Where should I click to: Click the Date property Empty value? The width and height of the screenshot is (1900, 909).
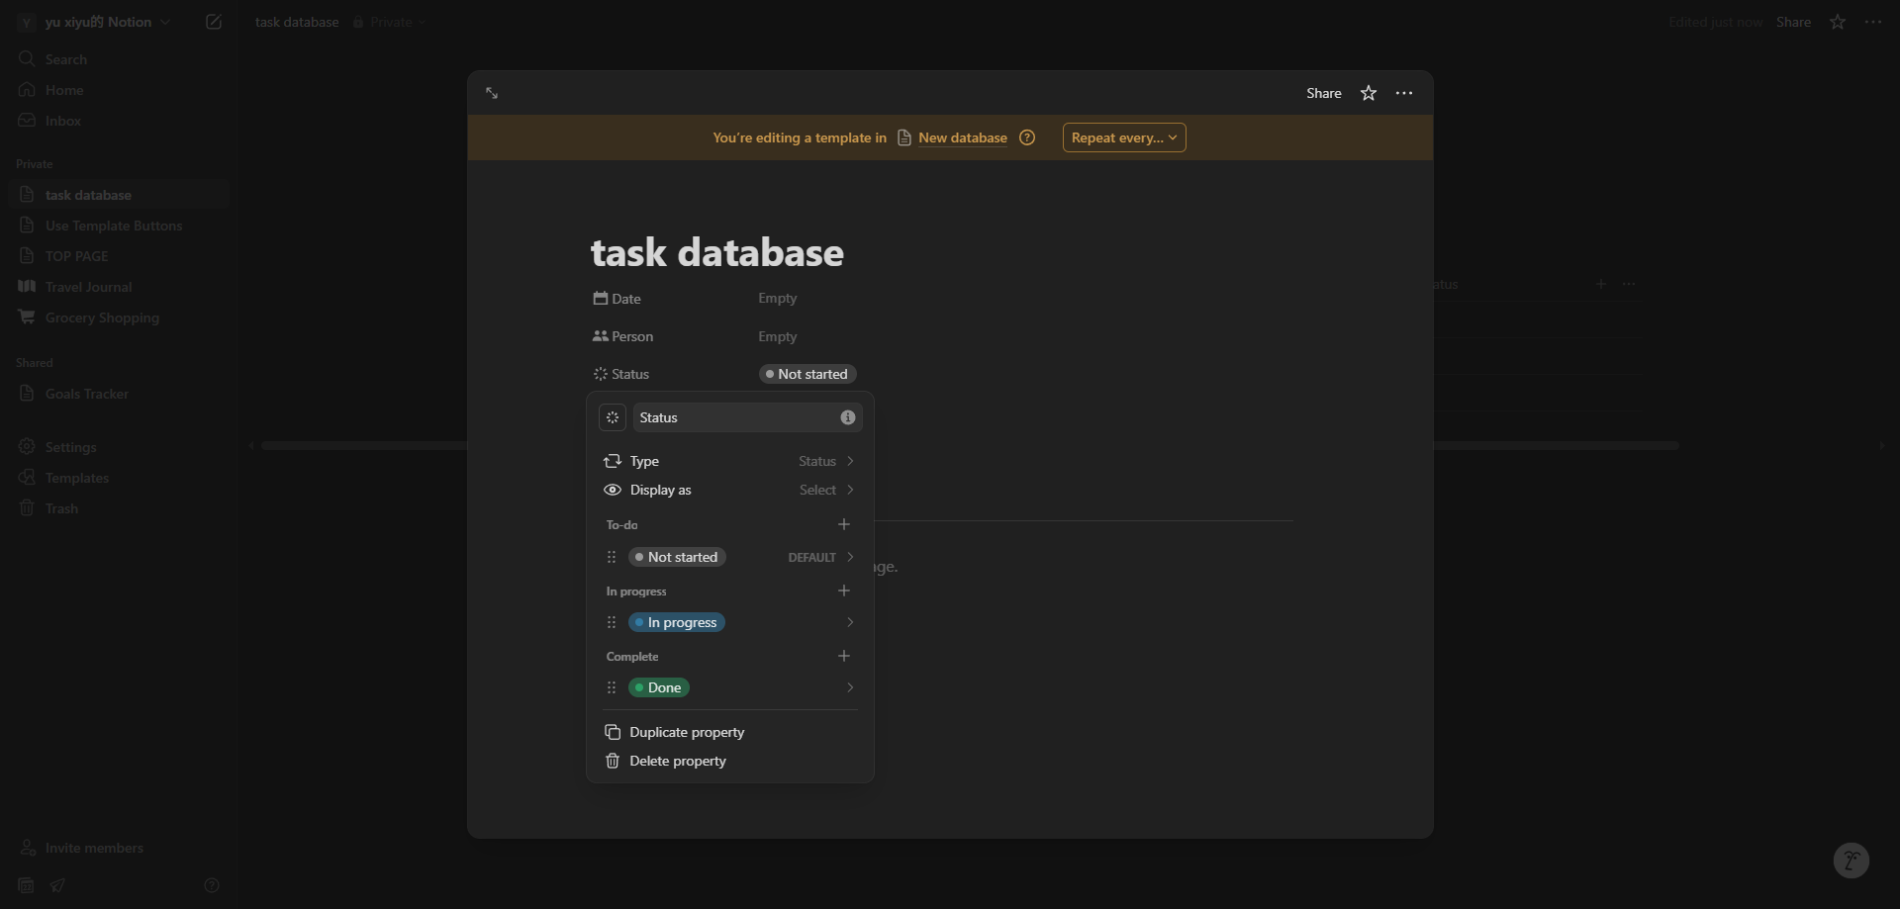778,298
